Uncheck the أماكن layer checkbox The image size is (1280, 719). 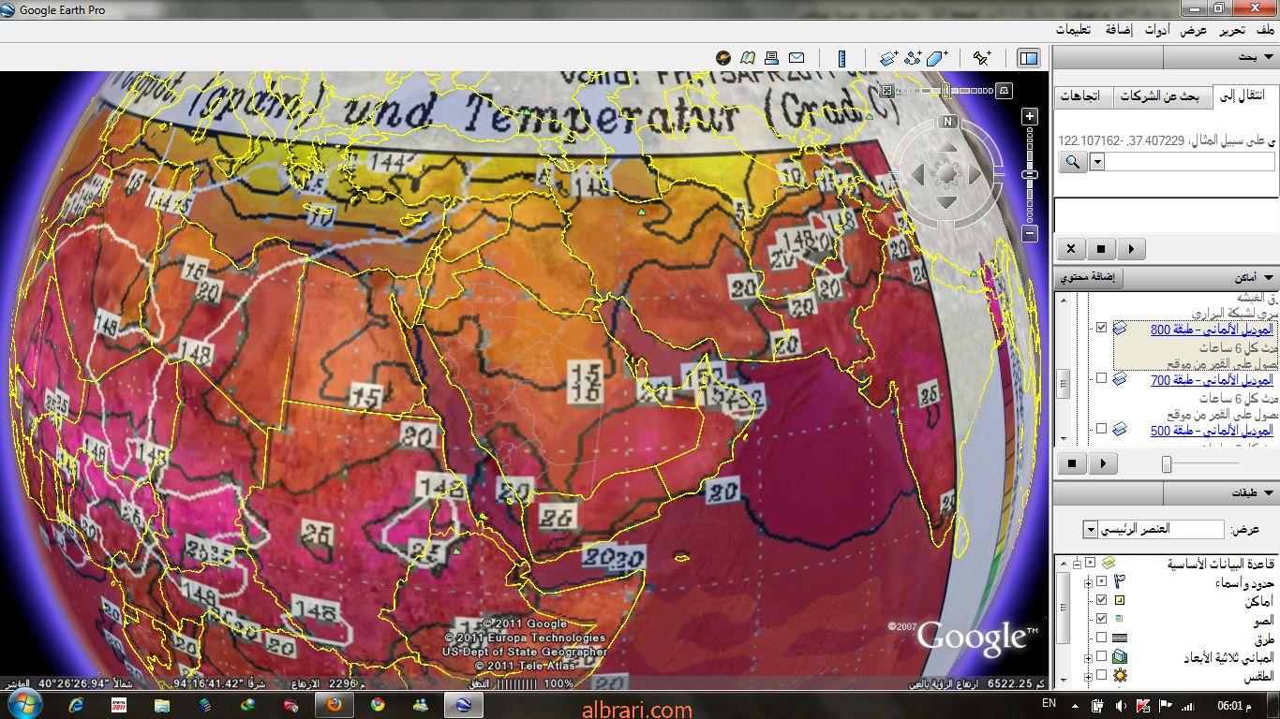[1101, 600]
